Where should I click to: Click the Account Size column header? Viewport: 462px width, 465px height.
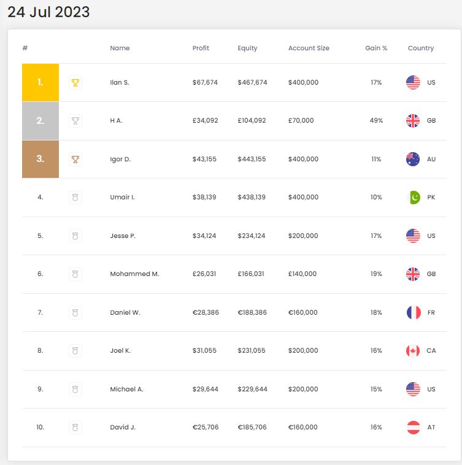pyautogui.click(x=309, y=48)
